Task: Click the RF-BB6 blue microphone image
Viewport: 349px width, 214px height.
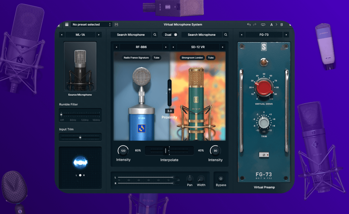Action: (x=141, y=104)
